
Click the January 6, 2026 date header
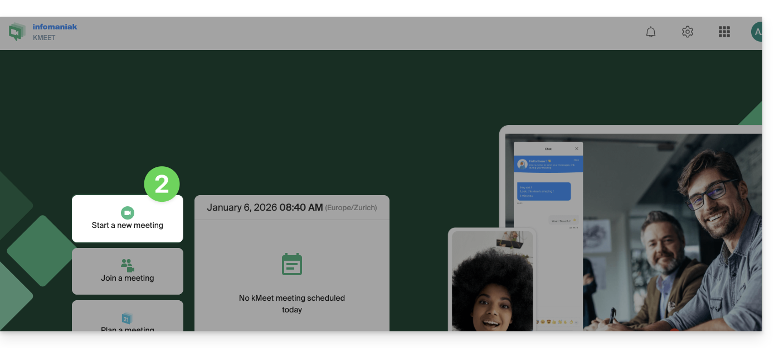(265, 207)
